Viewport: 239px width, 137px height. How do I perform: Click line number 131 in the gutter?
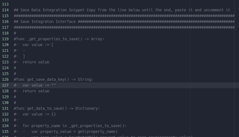pyautogui.click(x=5, y=108)
